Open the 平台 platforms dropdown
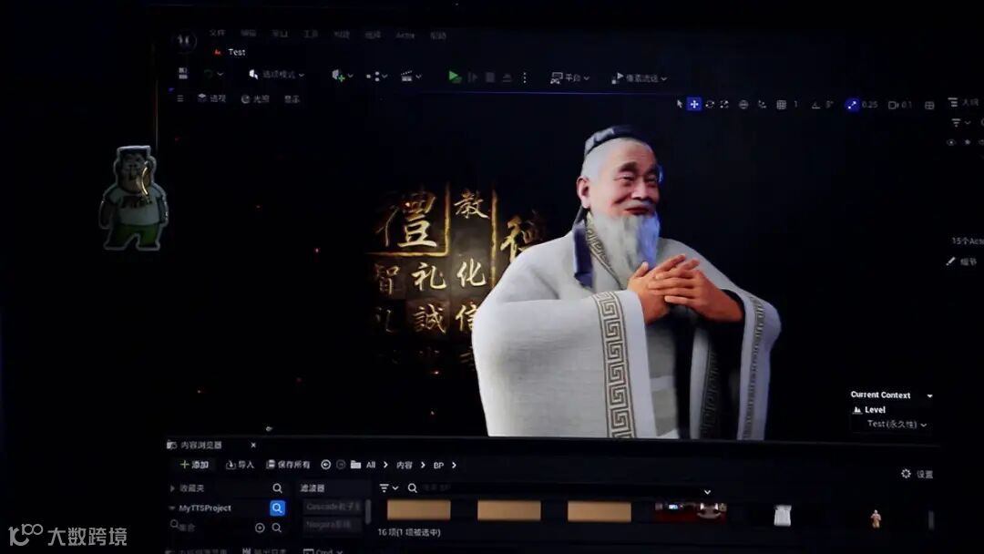 pyautogui.click(x=569, y=77)
